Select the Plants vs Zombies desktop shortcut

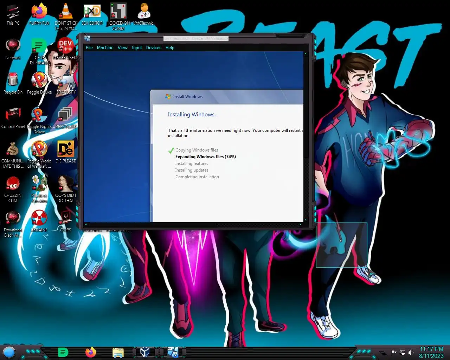(39, 189)
